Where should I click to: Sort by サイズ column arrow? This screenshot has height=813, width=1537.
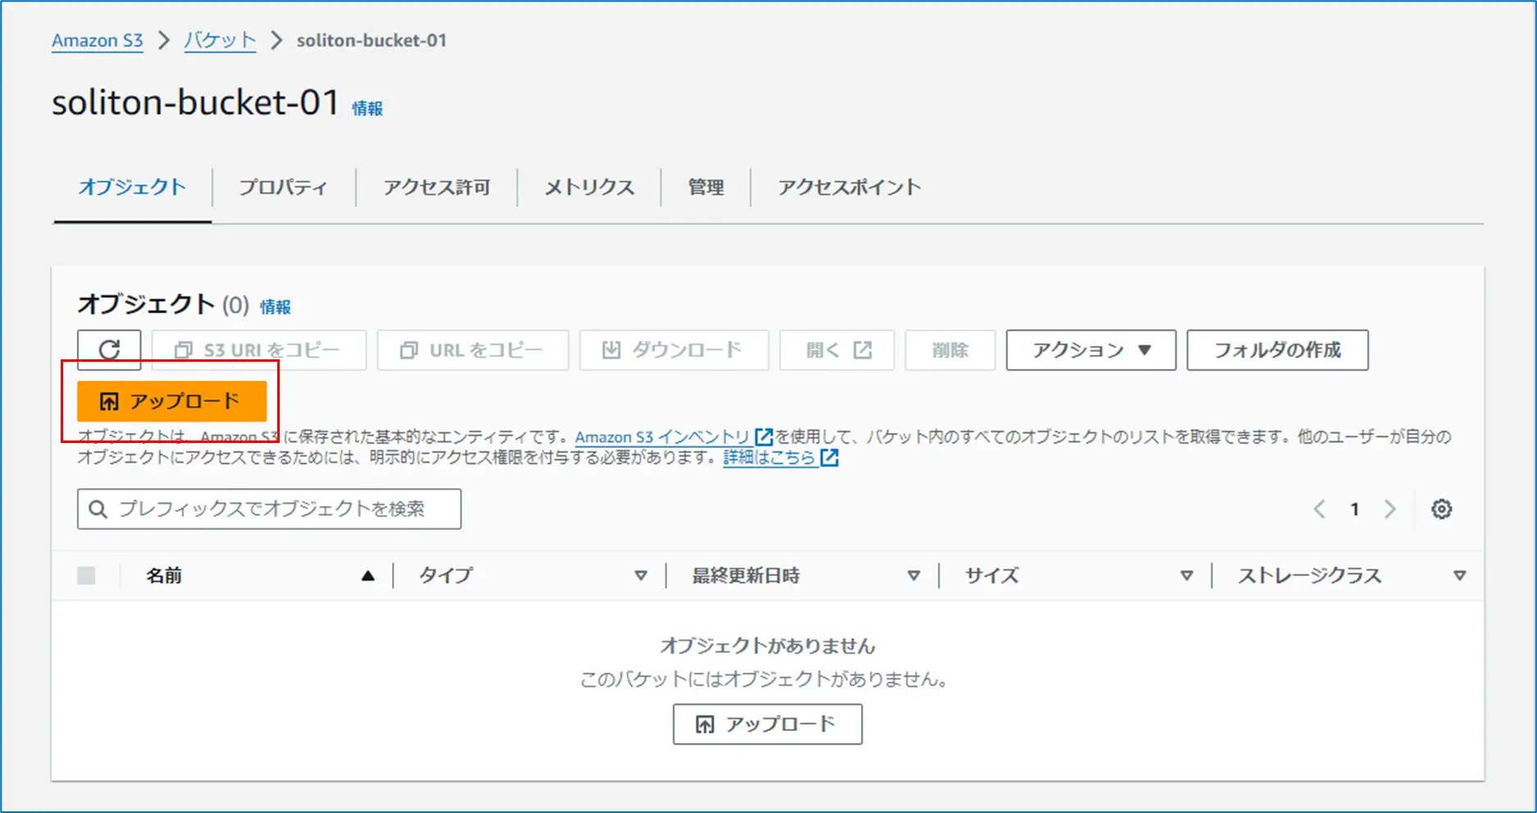tap(1186, 576)
